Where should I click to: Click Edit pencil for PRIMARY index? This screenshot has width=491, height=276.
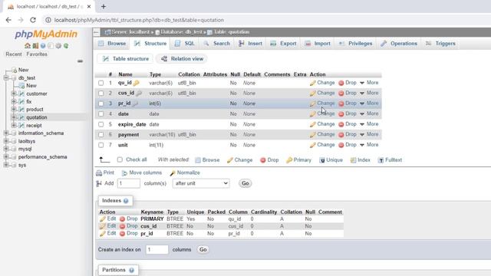pos(103,219)
